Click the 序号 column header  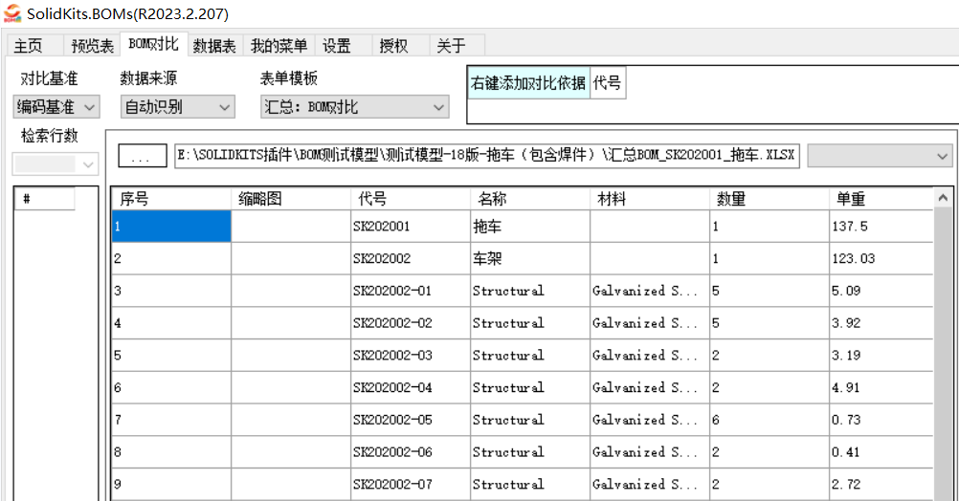pos(171,199)
